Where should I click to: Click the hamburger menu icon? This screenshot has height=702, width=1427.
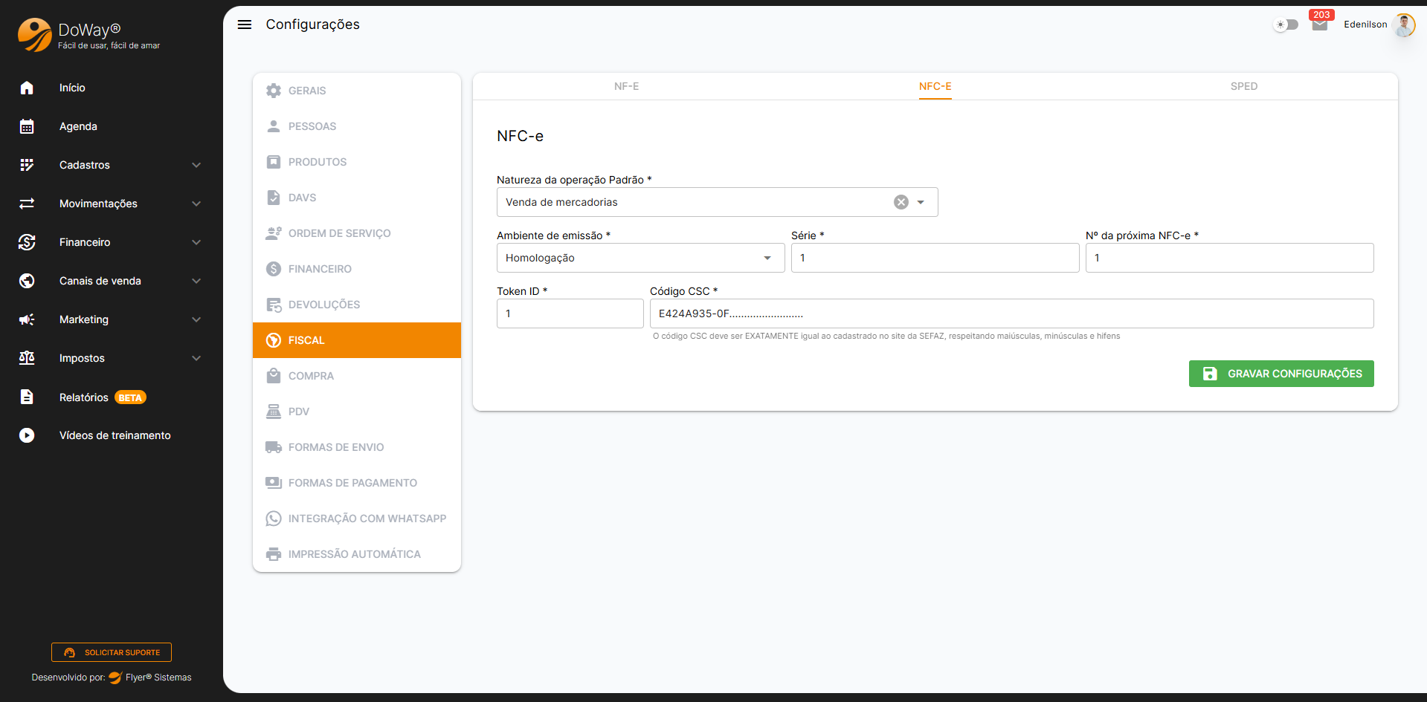(245, 25)
